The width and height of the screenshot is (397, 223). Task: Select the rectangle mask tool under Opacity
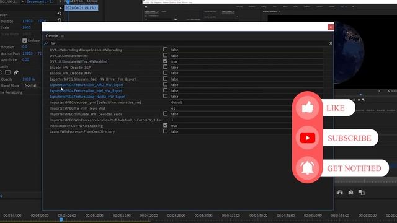[x=8, y=72]
